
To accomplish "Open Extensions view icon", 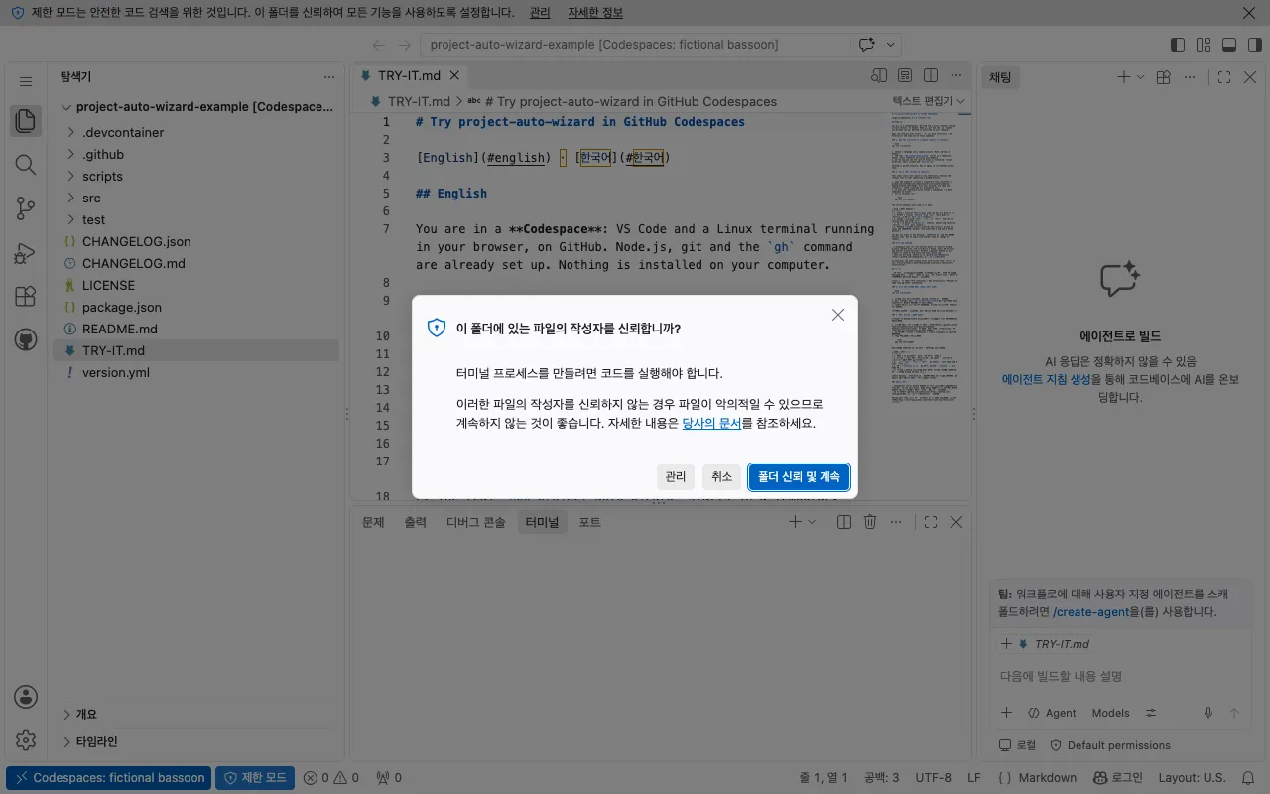I will (26, 296).
